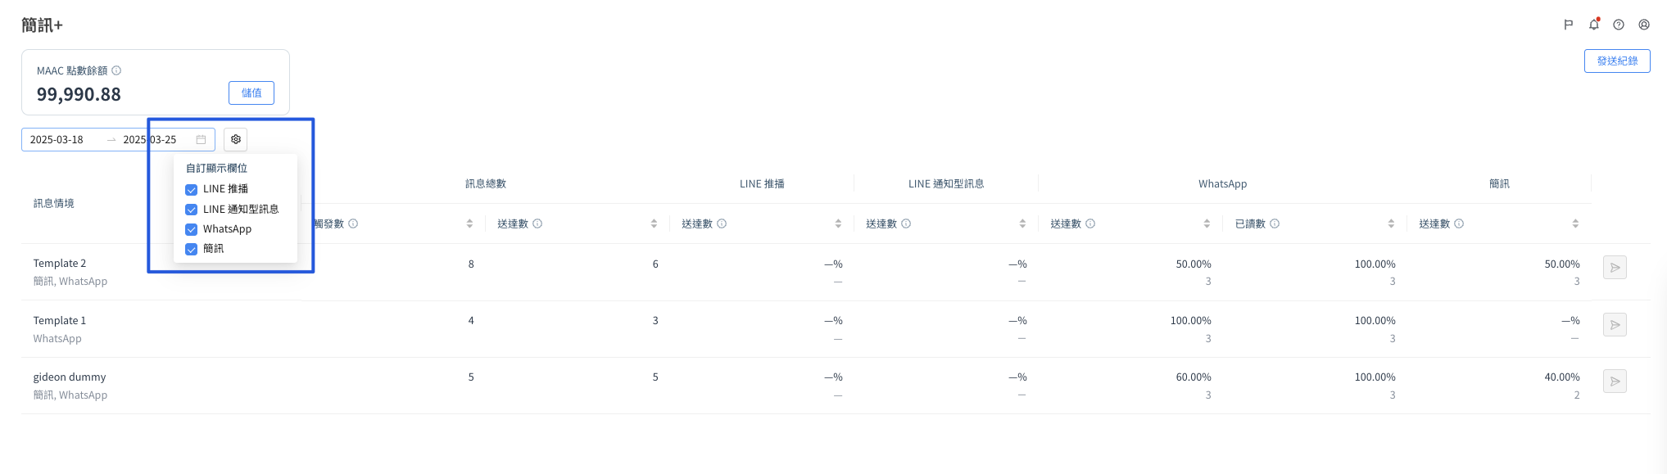Click the send icon for Template 1
Image resolution: width=1667 pixels, height=474 pixels.
click(x=1615, y=325)
